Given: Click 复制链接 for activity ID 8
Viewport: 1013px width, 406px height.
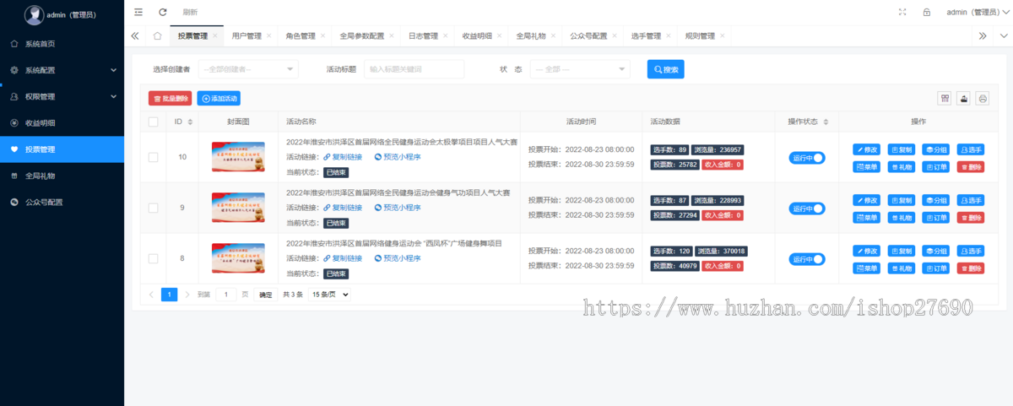Looking at the screenshot, I should point(343,258).
